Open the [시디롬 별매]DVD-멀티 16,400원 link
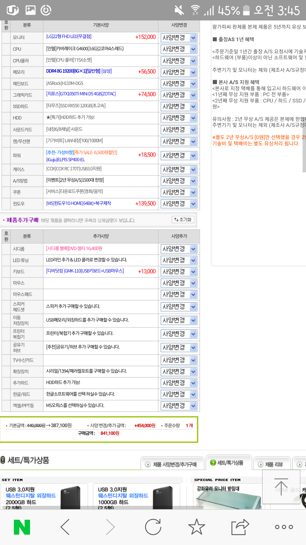306x545 pixels. [x=74, y=248]
